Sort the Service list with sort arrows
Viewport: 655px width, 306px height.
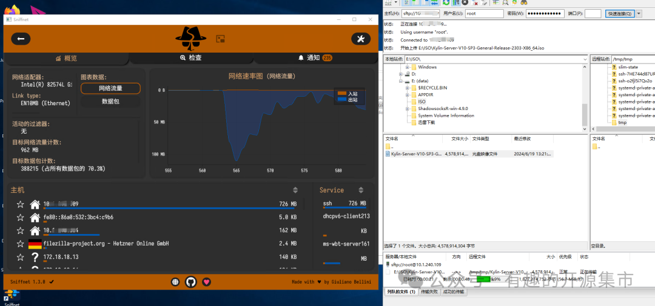point(360,190)
